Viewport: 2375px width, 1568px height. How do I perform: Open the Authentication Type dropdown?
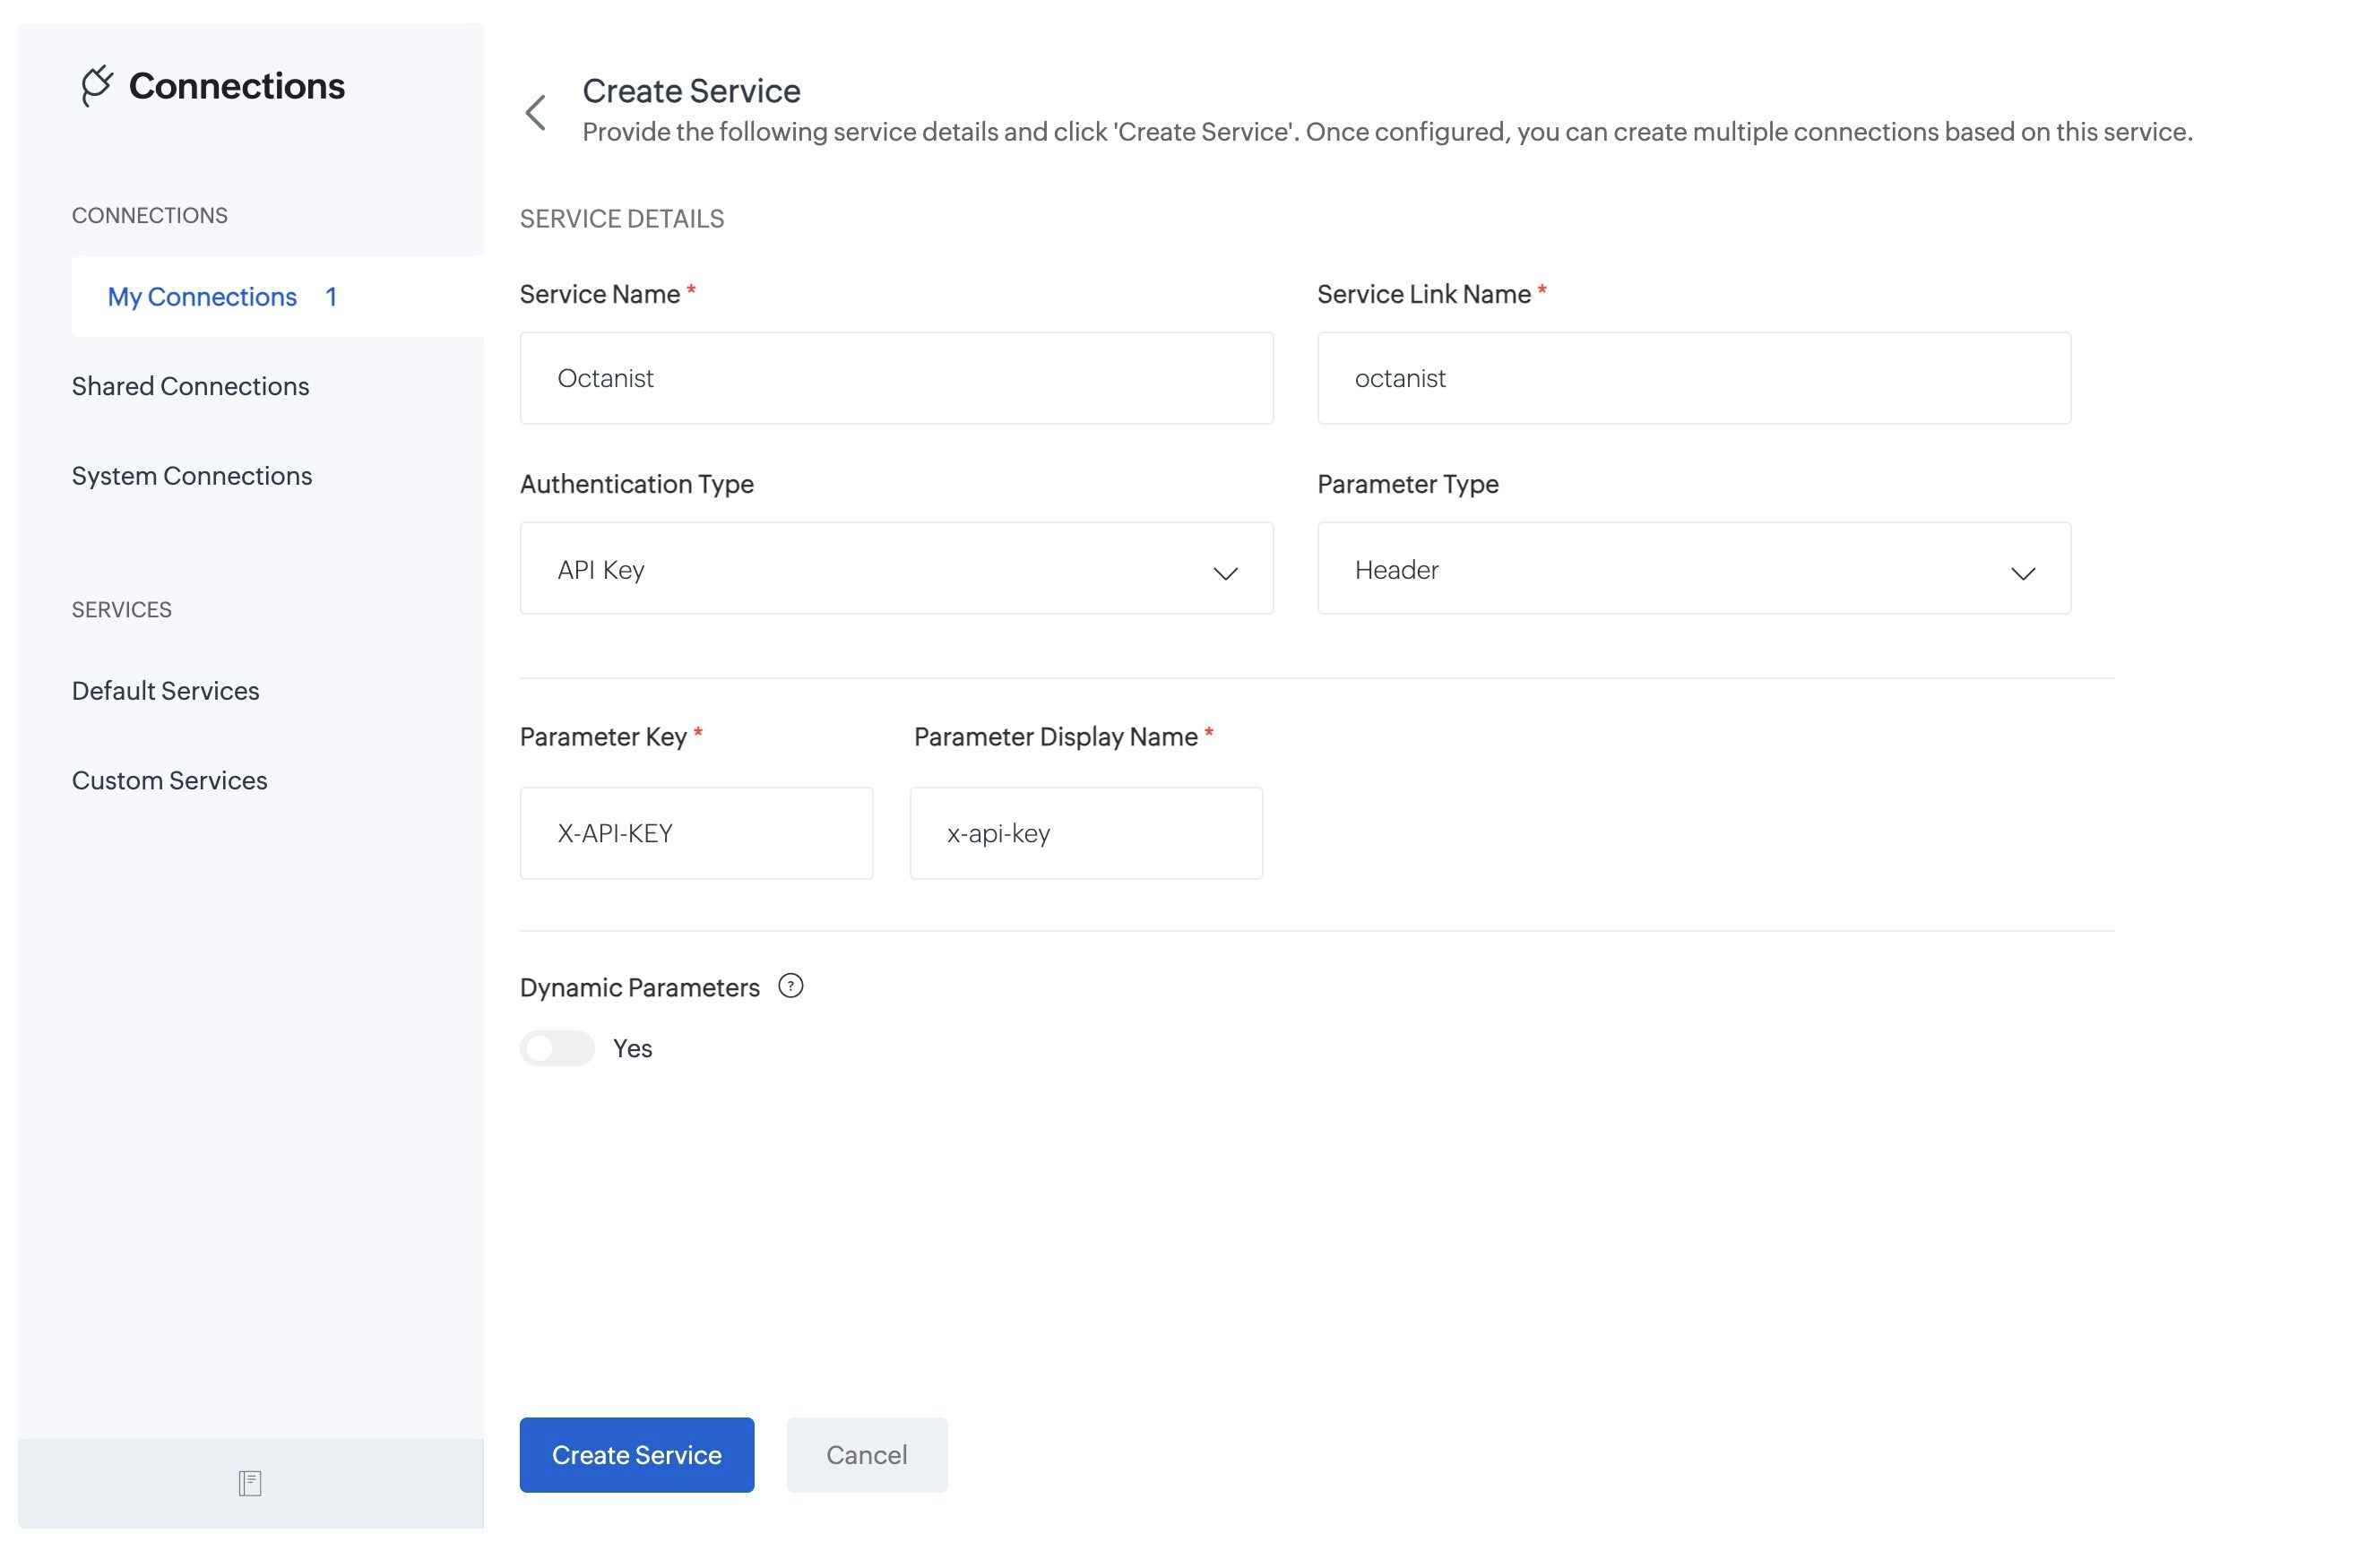[x=896, y=568]
